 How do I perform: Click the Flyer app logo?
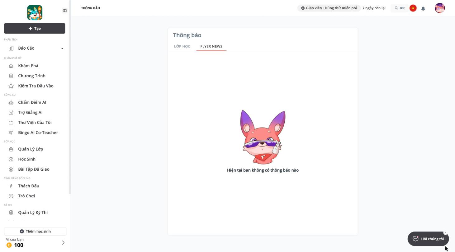(35, 13)
